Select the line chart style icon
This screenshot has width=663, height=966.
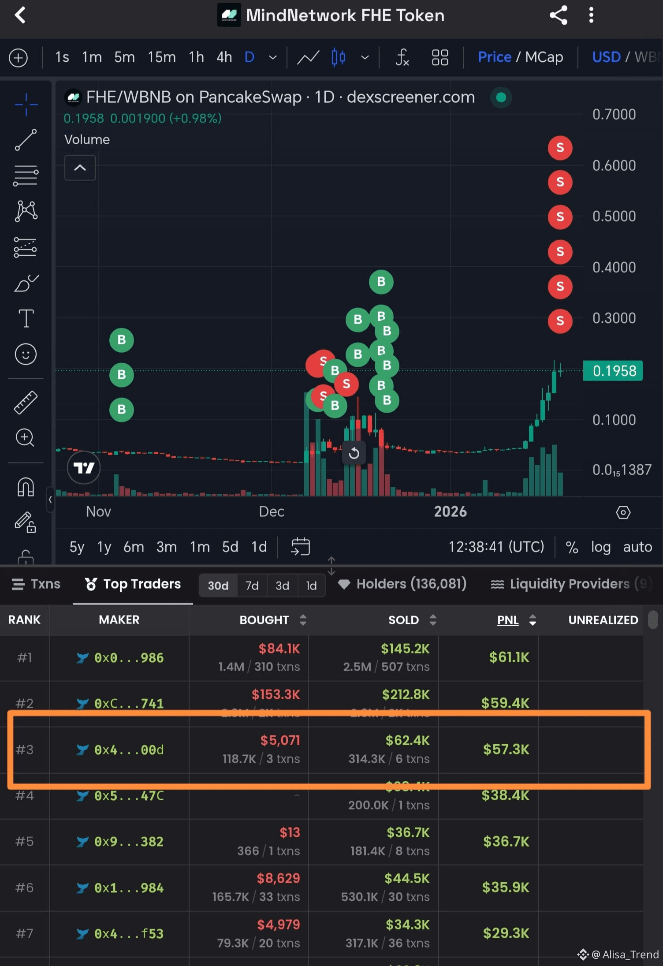click(308, 57)
